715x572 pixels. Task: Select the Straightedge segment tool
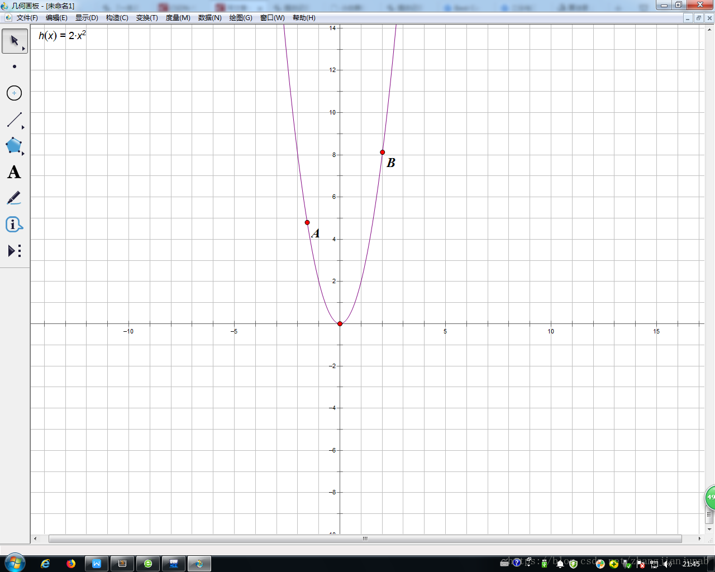(x=15, y=120)
